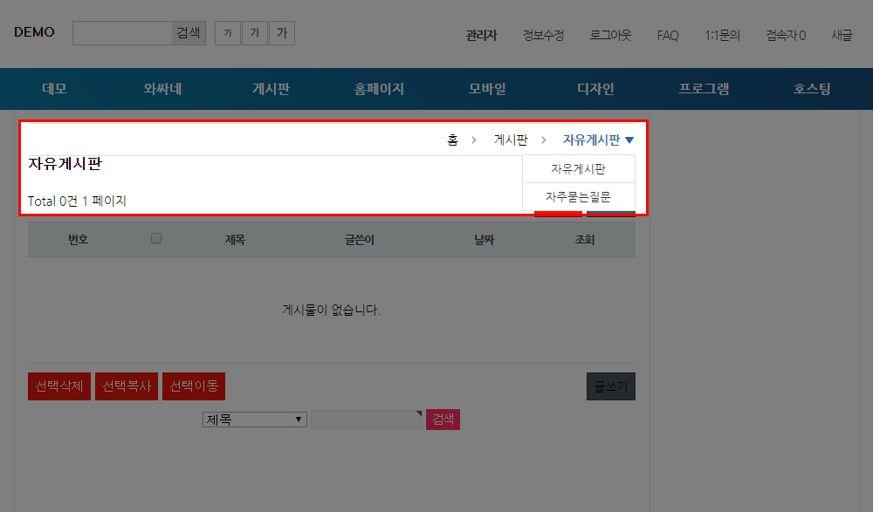Click 로그아웃 to log out
The image size is (873, 512).
point(610,36)
